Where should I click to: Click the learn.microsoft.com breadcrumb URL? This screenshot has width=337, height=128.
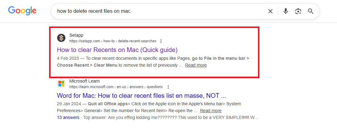click(116, 87)
